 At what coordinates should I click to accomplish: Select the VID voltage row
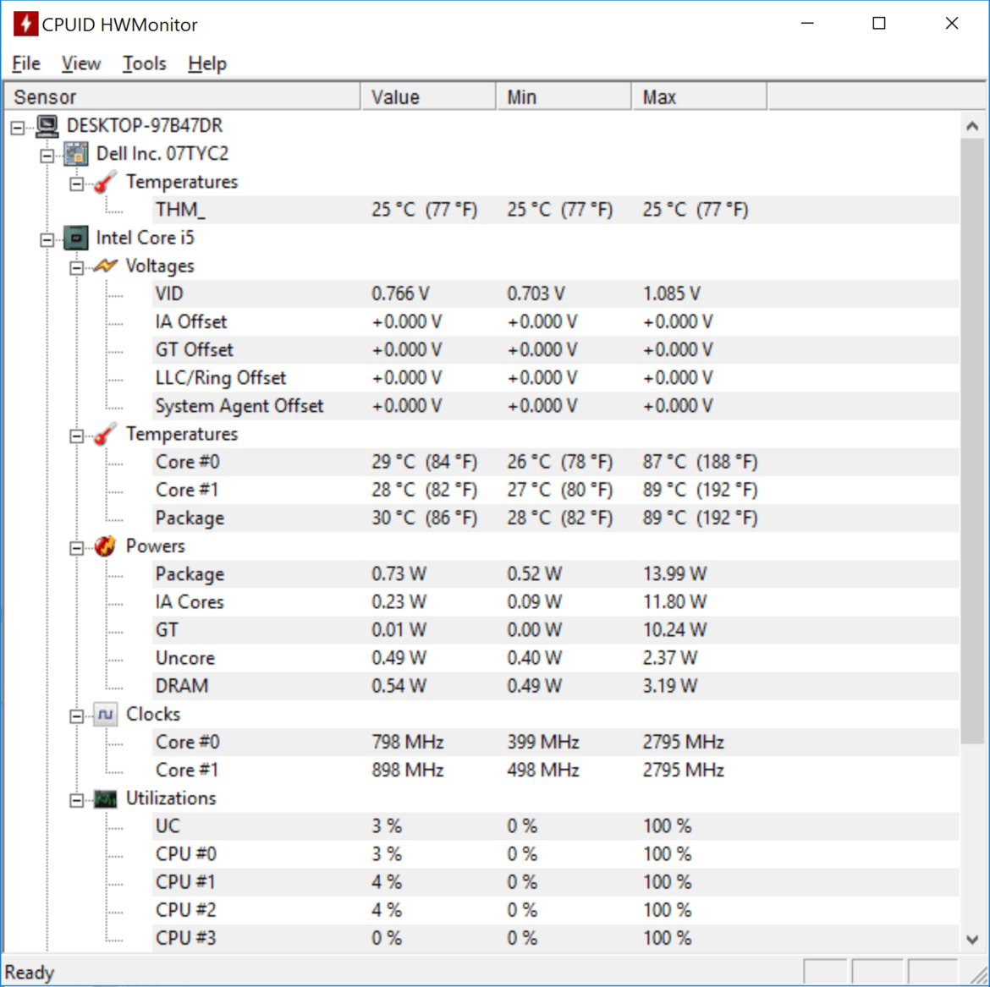[x=556, y=293]
